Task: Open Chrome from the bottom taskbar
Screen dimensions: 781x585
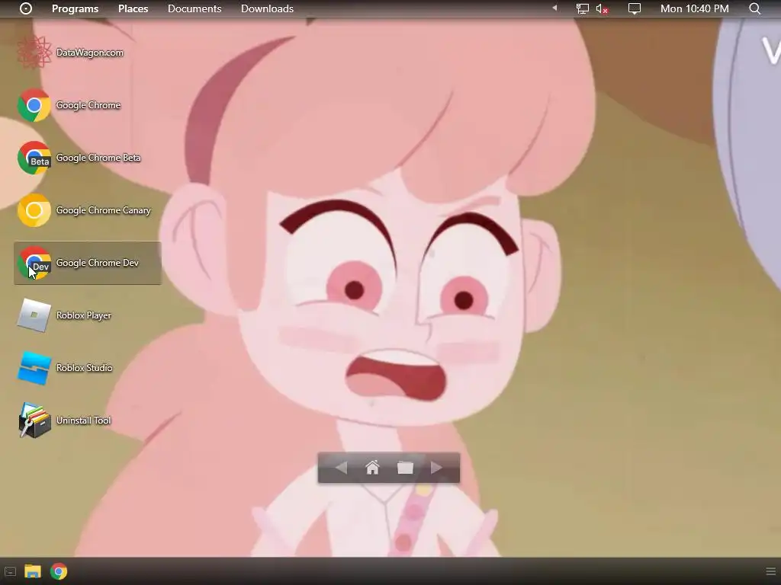Action: (59, 571)
